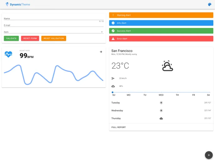Click the heart rate pulse icon

coord(8,54)
